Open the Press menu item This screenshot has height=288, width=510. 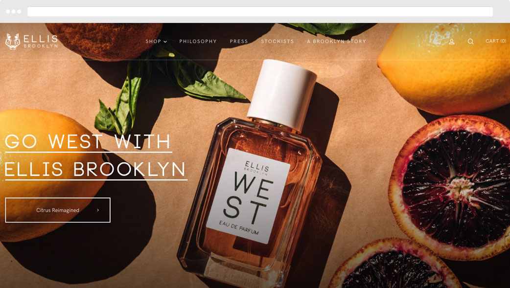coord(239,41)
